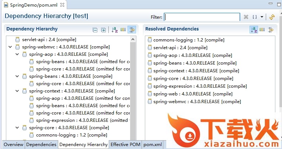Click the brackets icon beside the filter
Screen dimensions: 282x149
pos(254,17)
